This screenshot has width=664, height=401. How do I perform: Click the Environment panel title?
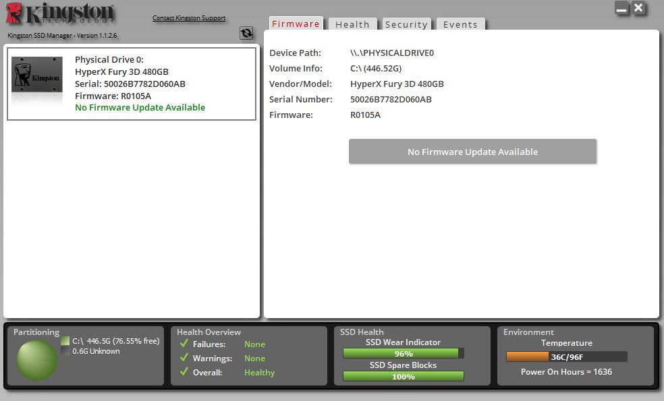pos(528,332)
